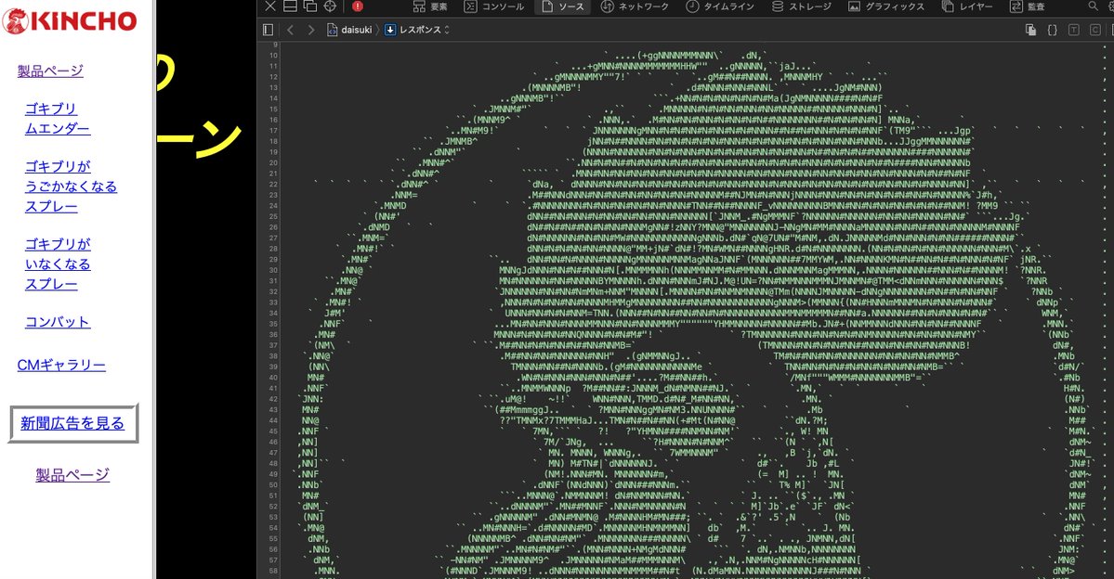This screenshot has height=579, width=1114.
Task: Dock the inspector using the split-pane icon
Action: tap(289, 6)
